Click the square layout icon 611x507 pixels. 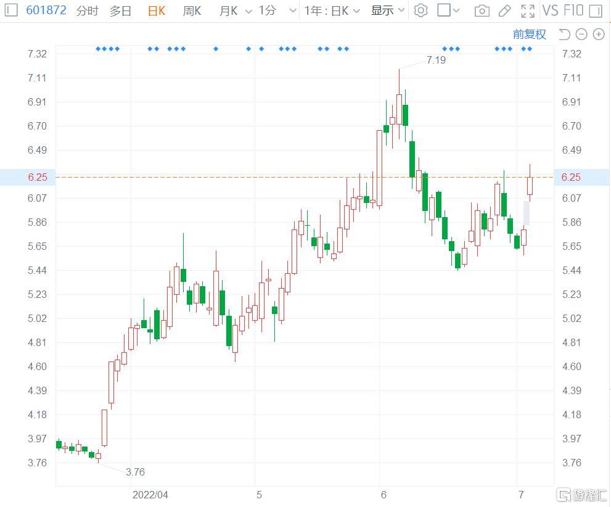(444, 10)
